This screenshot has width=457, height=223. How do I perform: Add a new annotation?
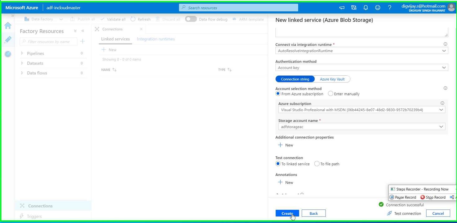point(286,183)
